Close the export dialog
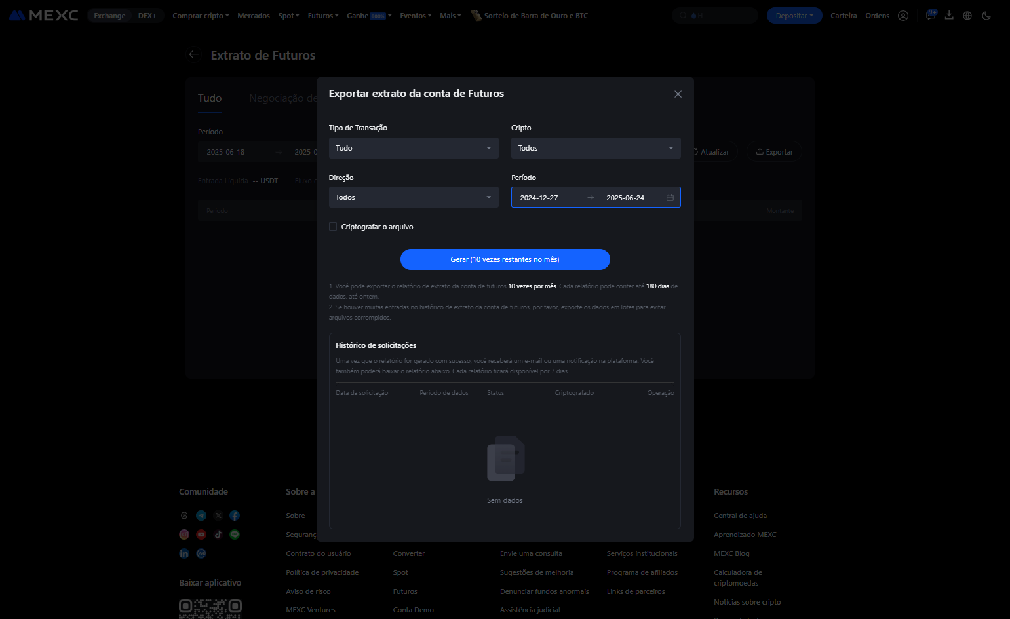 678,94
